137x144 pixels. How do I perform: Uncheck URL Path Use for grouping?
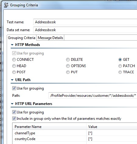click(x=14, y=88)
